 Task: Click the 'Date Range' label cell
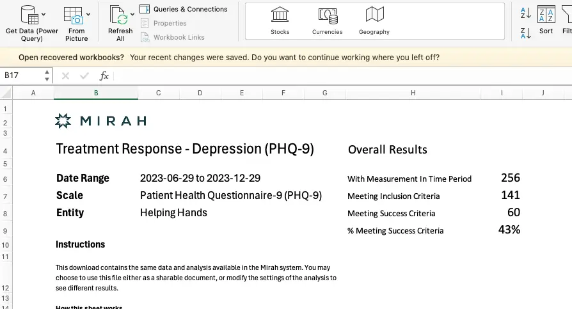click(83, 178)
